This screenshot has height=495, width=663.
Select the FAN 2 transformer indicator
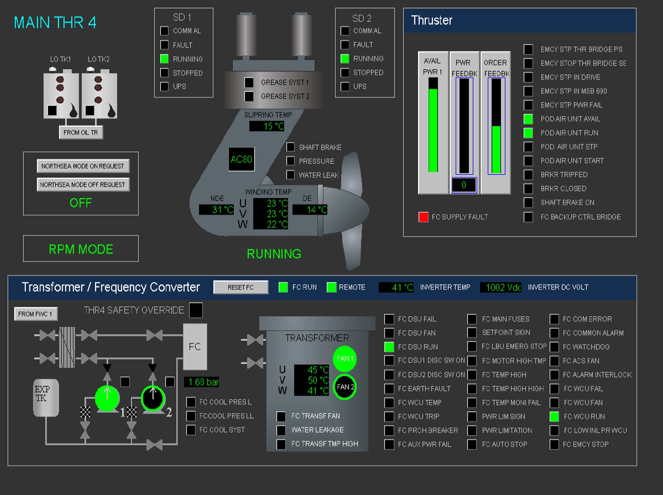tap(344, 387)
